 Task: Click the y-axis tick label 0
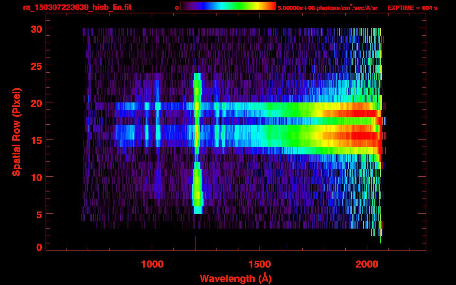[38, 247]
